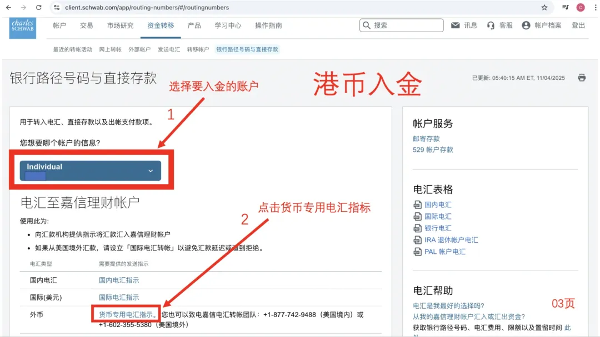600x337 pixels.
Task: Open site information icon in address bar
Action: pos(57,7)
